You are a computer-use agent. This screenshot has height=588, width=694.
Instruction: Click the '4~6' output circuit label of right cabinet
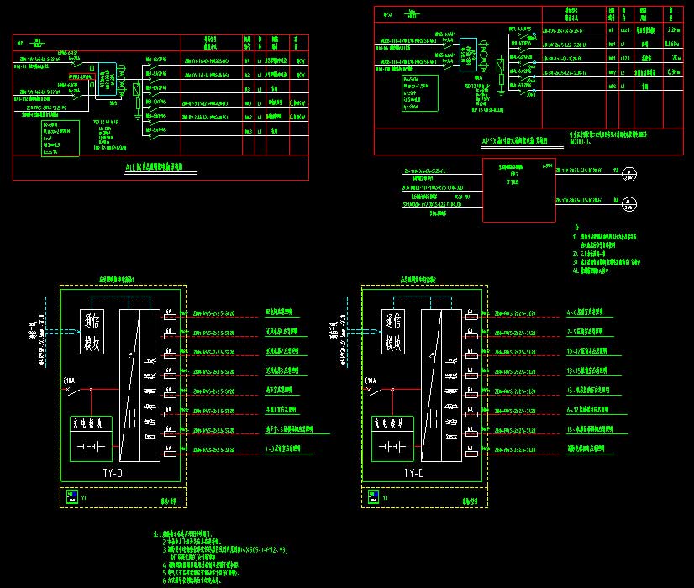[585, 312]
